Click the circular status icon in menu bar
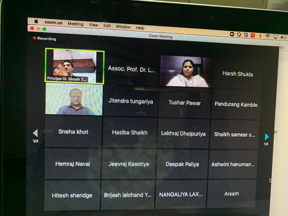288x216 pixels. [x=239, y=34]
